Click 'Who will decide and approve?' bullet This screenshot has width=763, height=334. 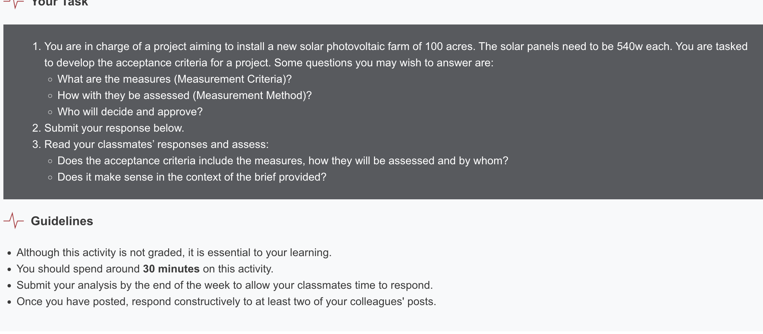(130, 112)
